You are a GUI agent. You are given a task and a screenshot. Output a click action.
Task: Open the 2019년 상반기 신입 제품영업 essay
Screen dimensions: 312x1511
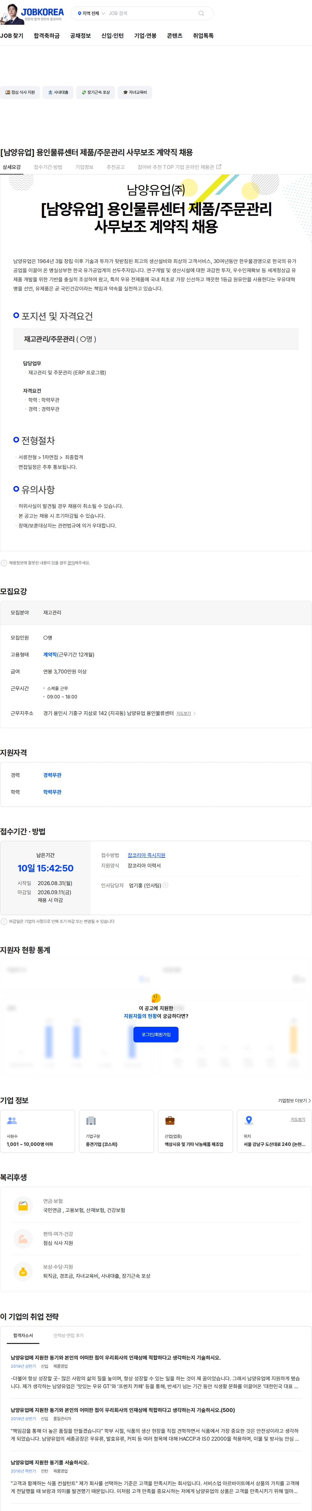tap(156, 1373)
